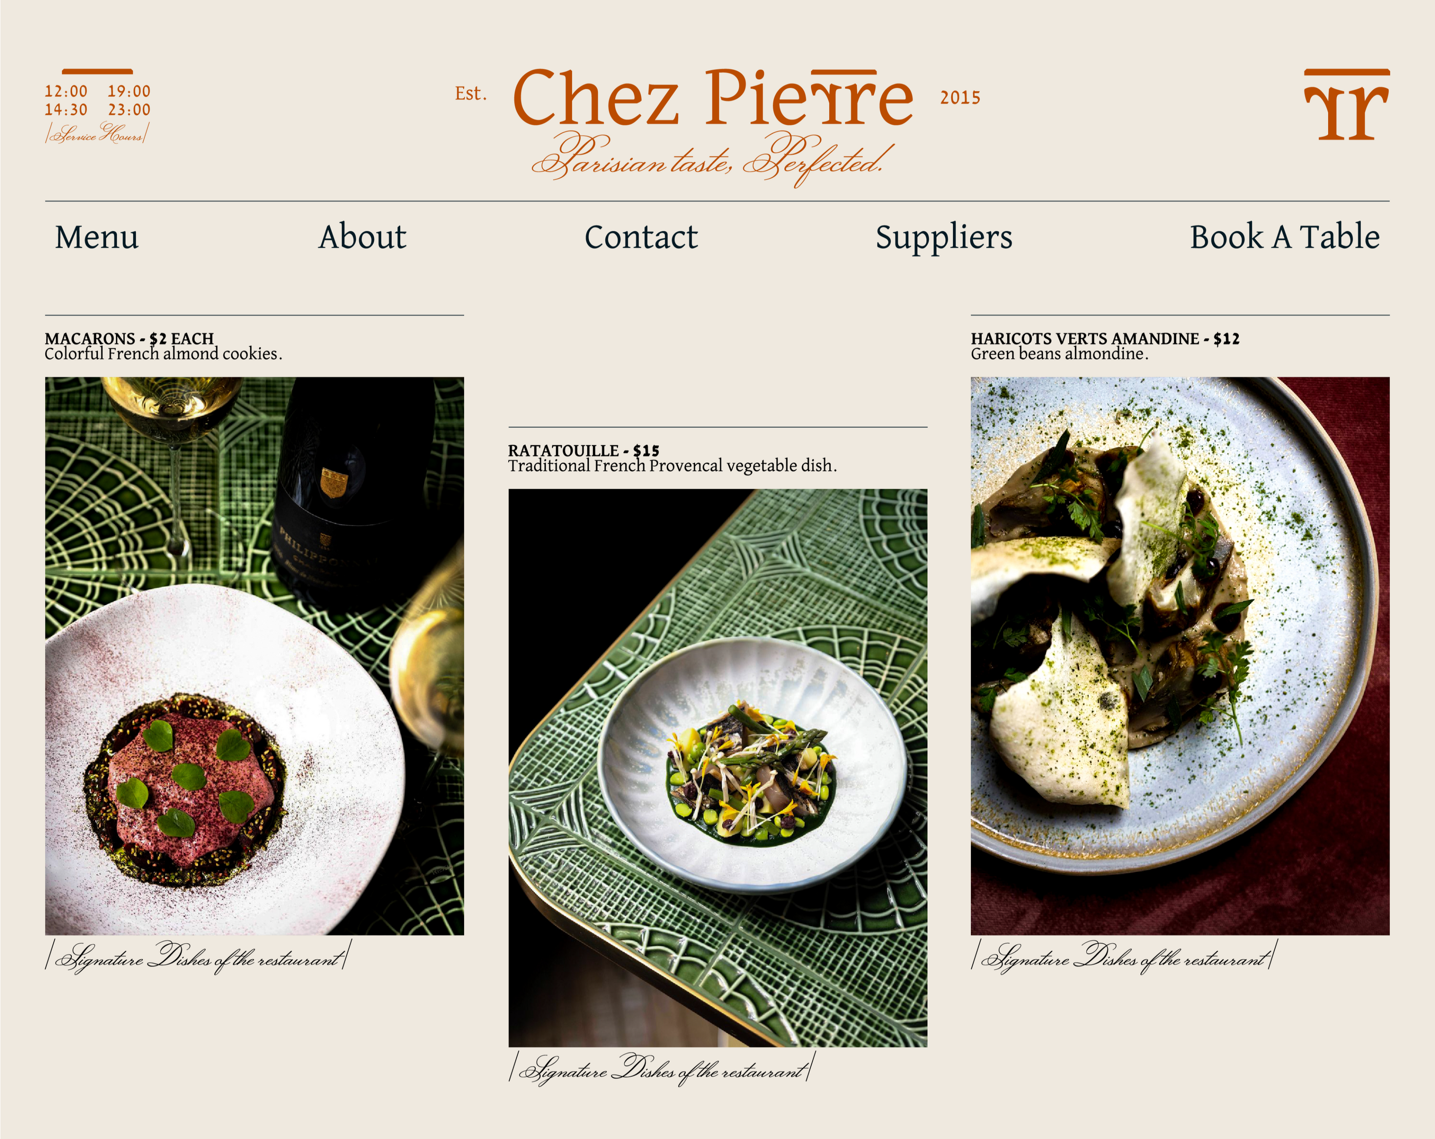
Task: Click Book A Table
Action: pyautogui.click(x=1284, y=237)
